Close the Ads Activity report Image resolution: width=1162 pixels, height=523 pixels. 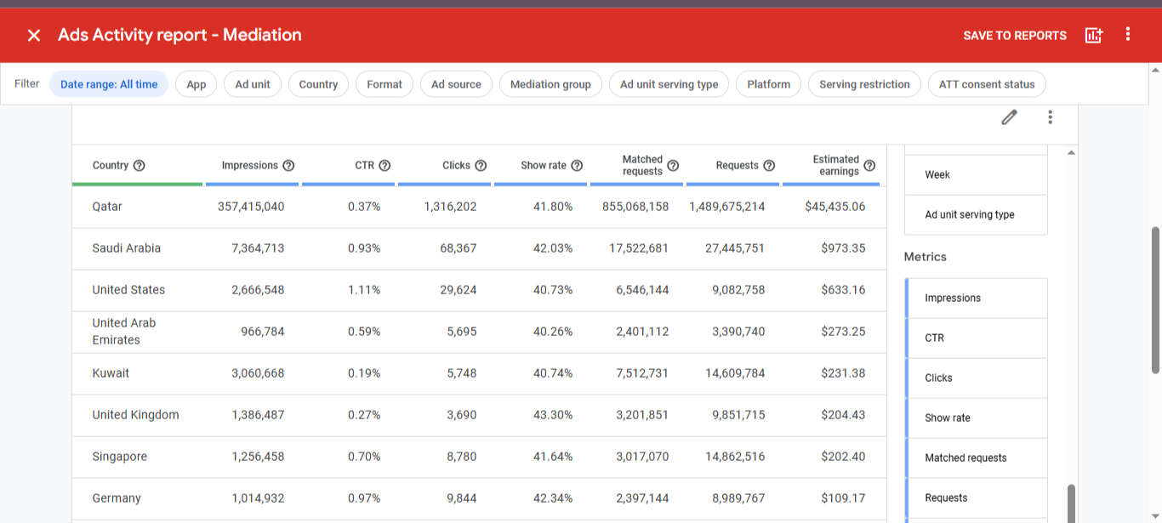pos(34,35)
